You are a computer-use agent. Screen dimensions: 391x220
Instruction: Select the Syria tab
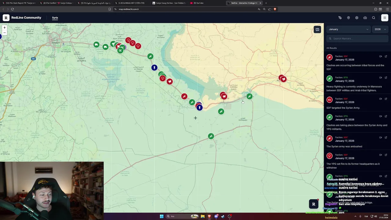[55, 18]
